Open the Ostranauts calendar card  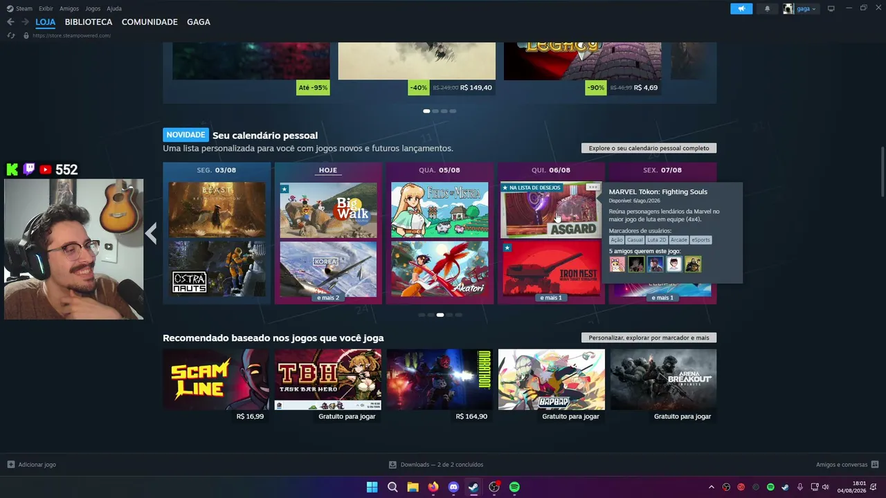(x=217, y=268)
